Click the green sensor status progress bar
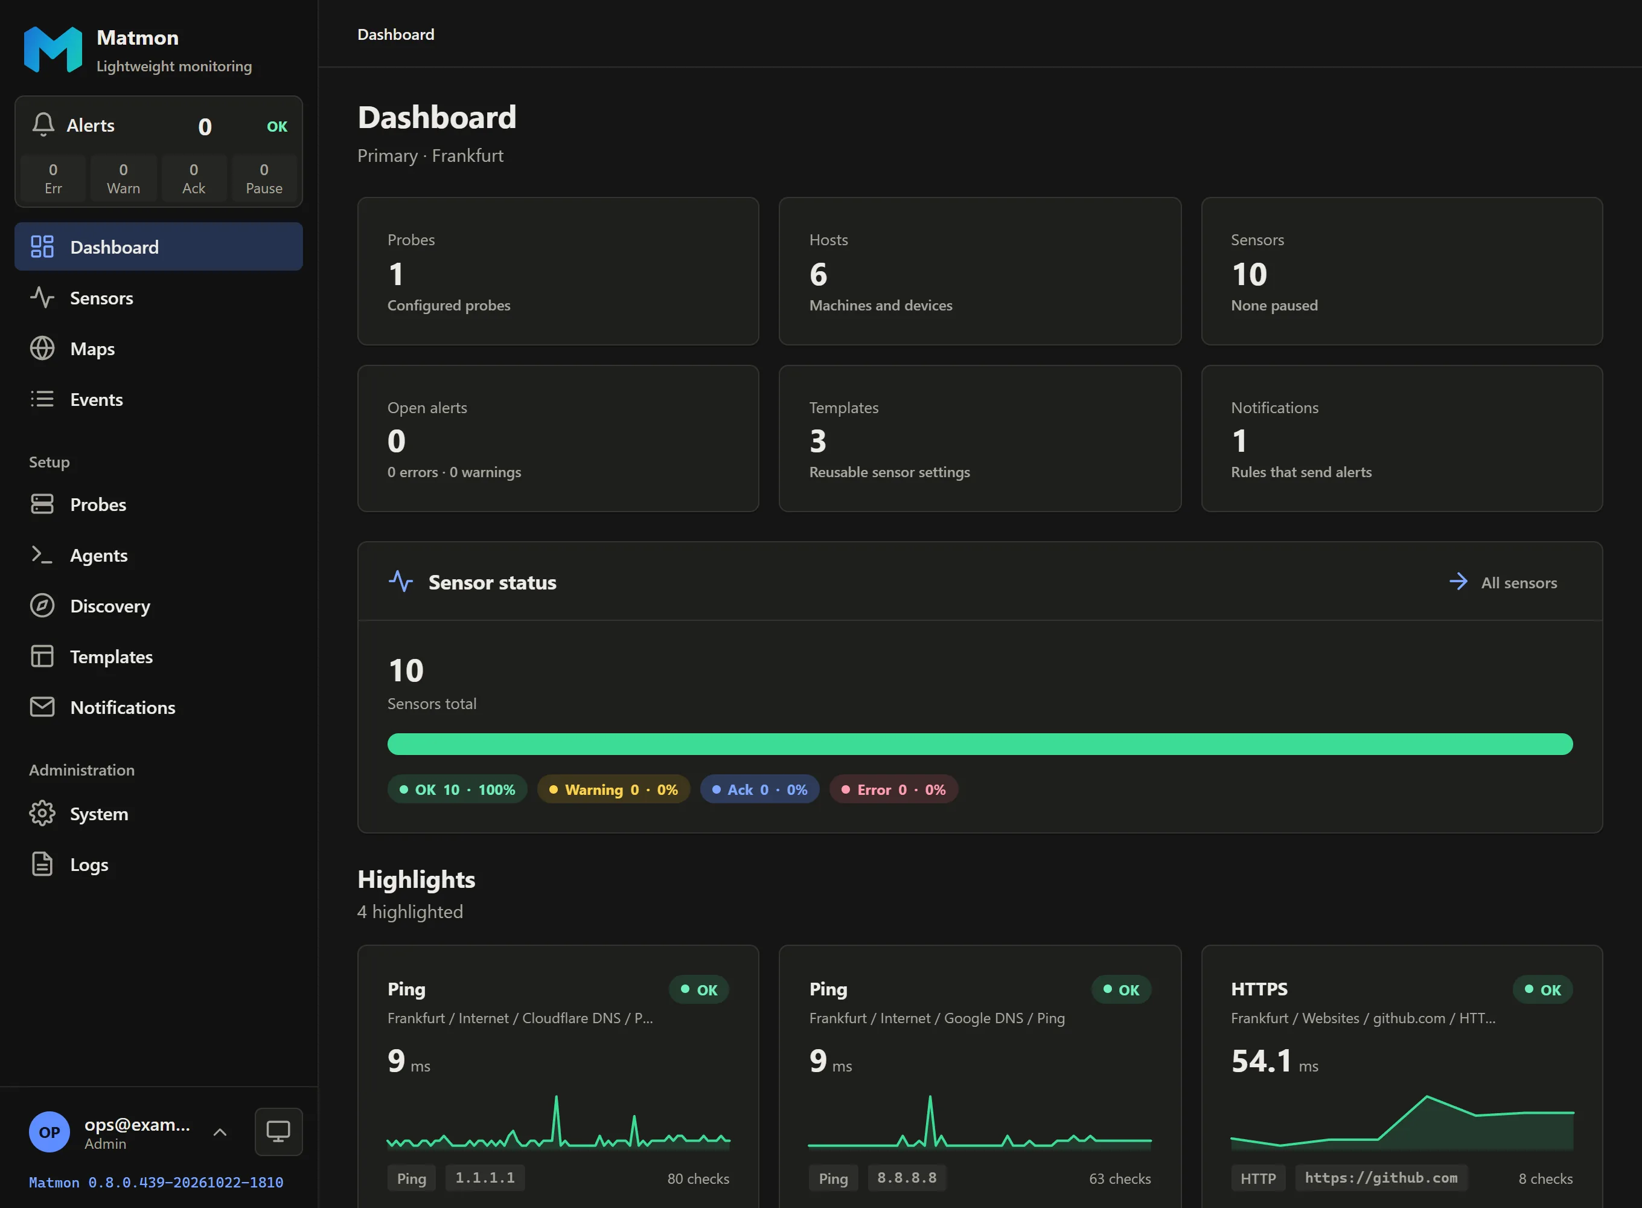Screen dimensions: 1642x1208 tap(980, 744)
